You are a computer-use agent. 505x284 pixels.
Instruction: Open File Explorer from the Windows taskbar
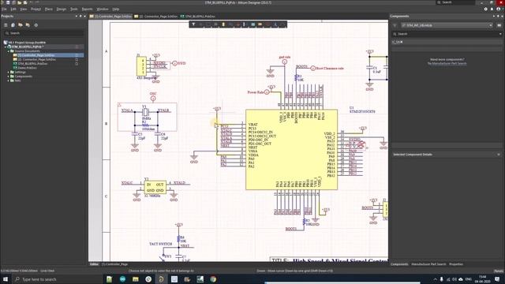click(x=135, y=279)
